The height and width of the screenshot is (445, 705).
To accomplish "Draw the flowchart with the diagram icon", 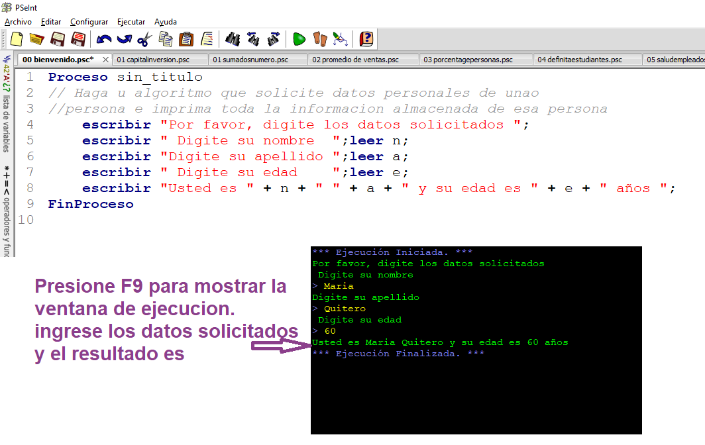I will click(x=341, y=39).
